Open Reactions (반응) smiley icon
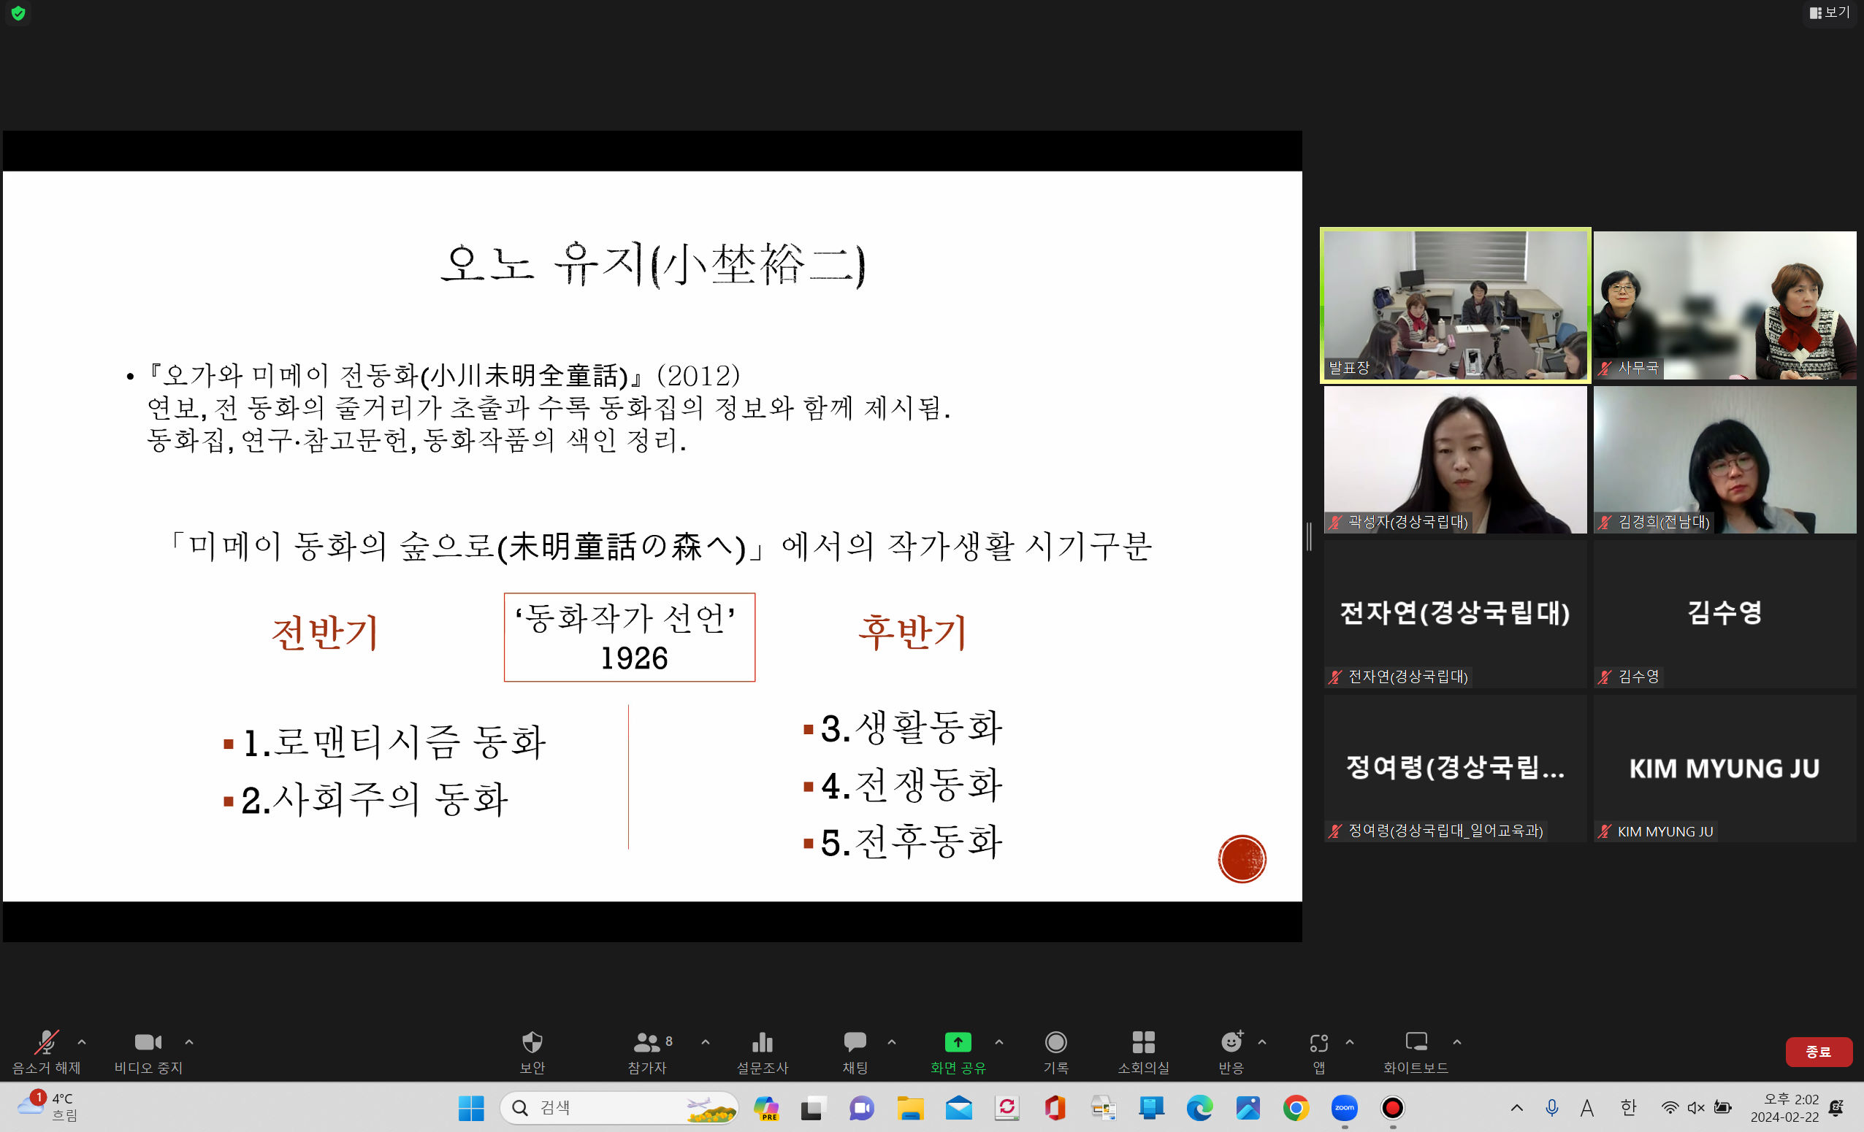The height and width of the screenshot is (1132, 1864). point(1231,1044)
